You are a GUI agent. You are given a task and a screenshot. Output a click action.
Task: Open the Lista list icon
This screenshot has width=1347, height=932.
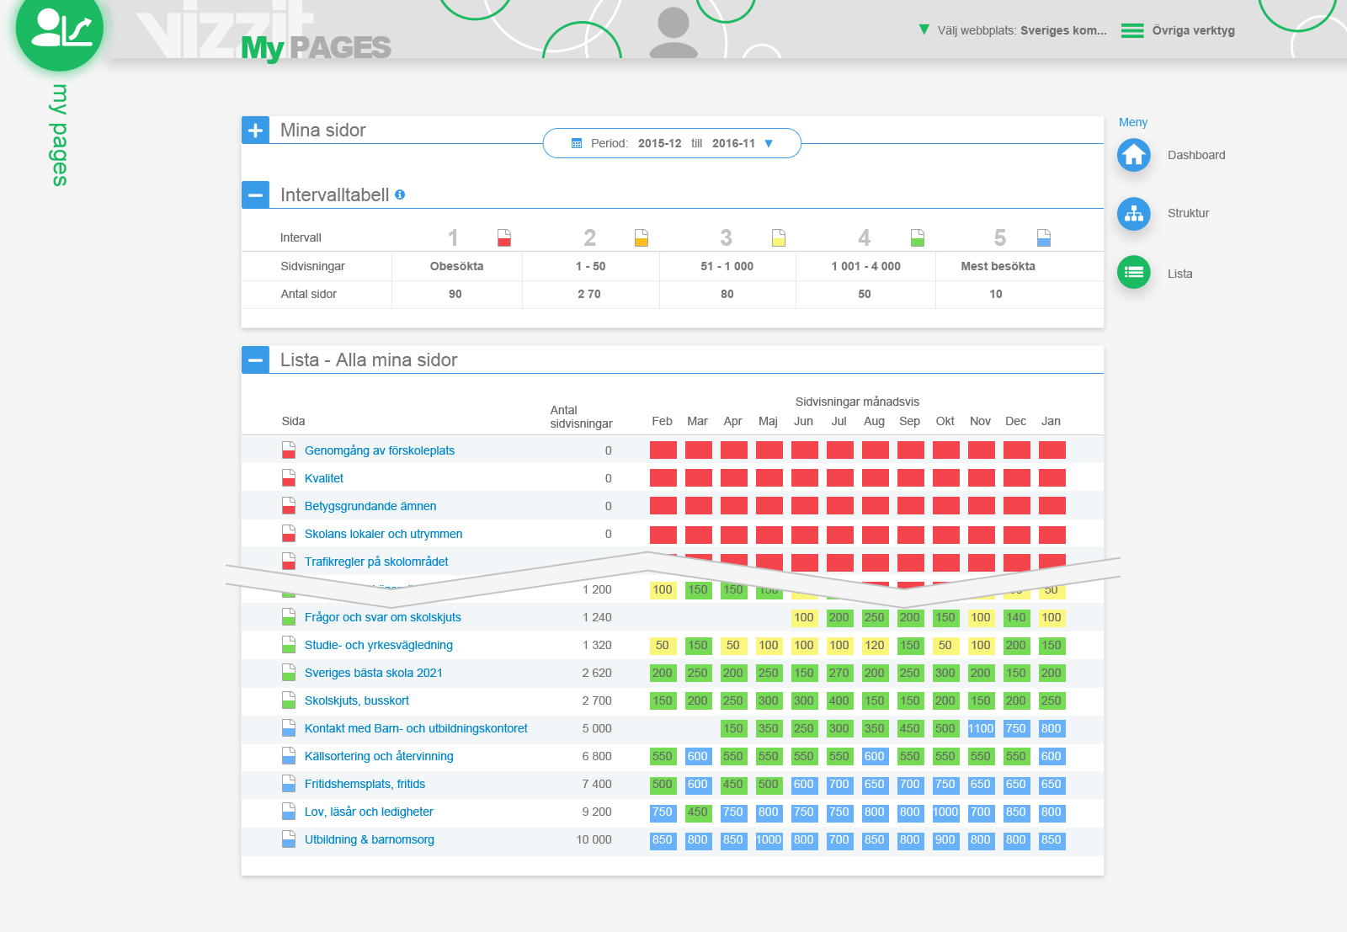[1133, 272]
